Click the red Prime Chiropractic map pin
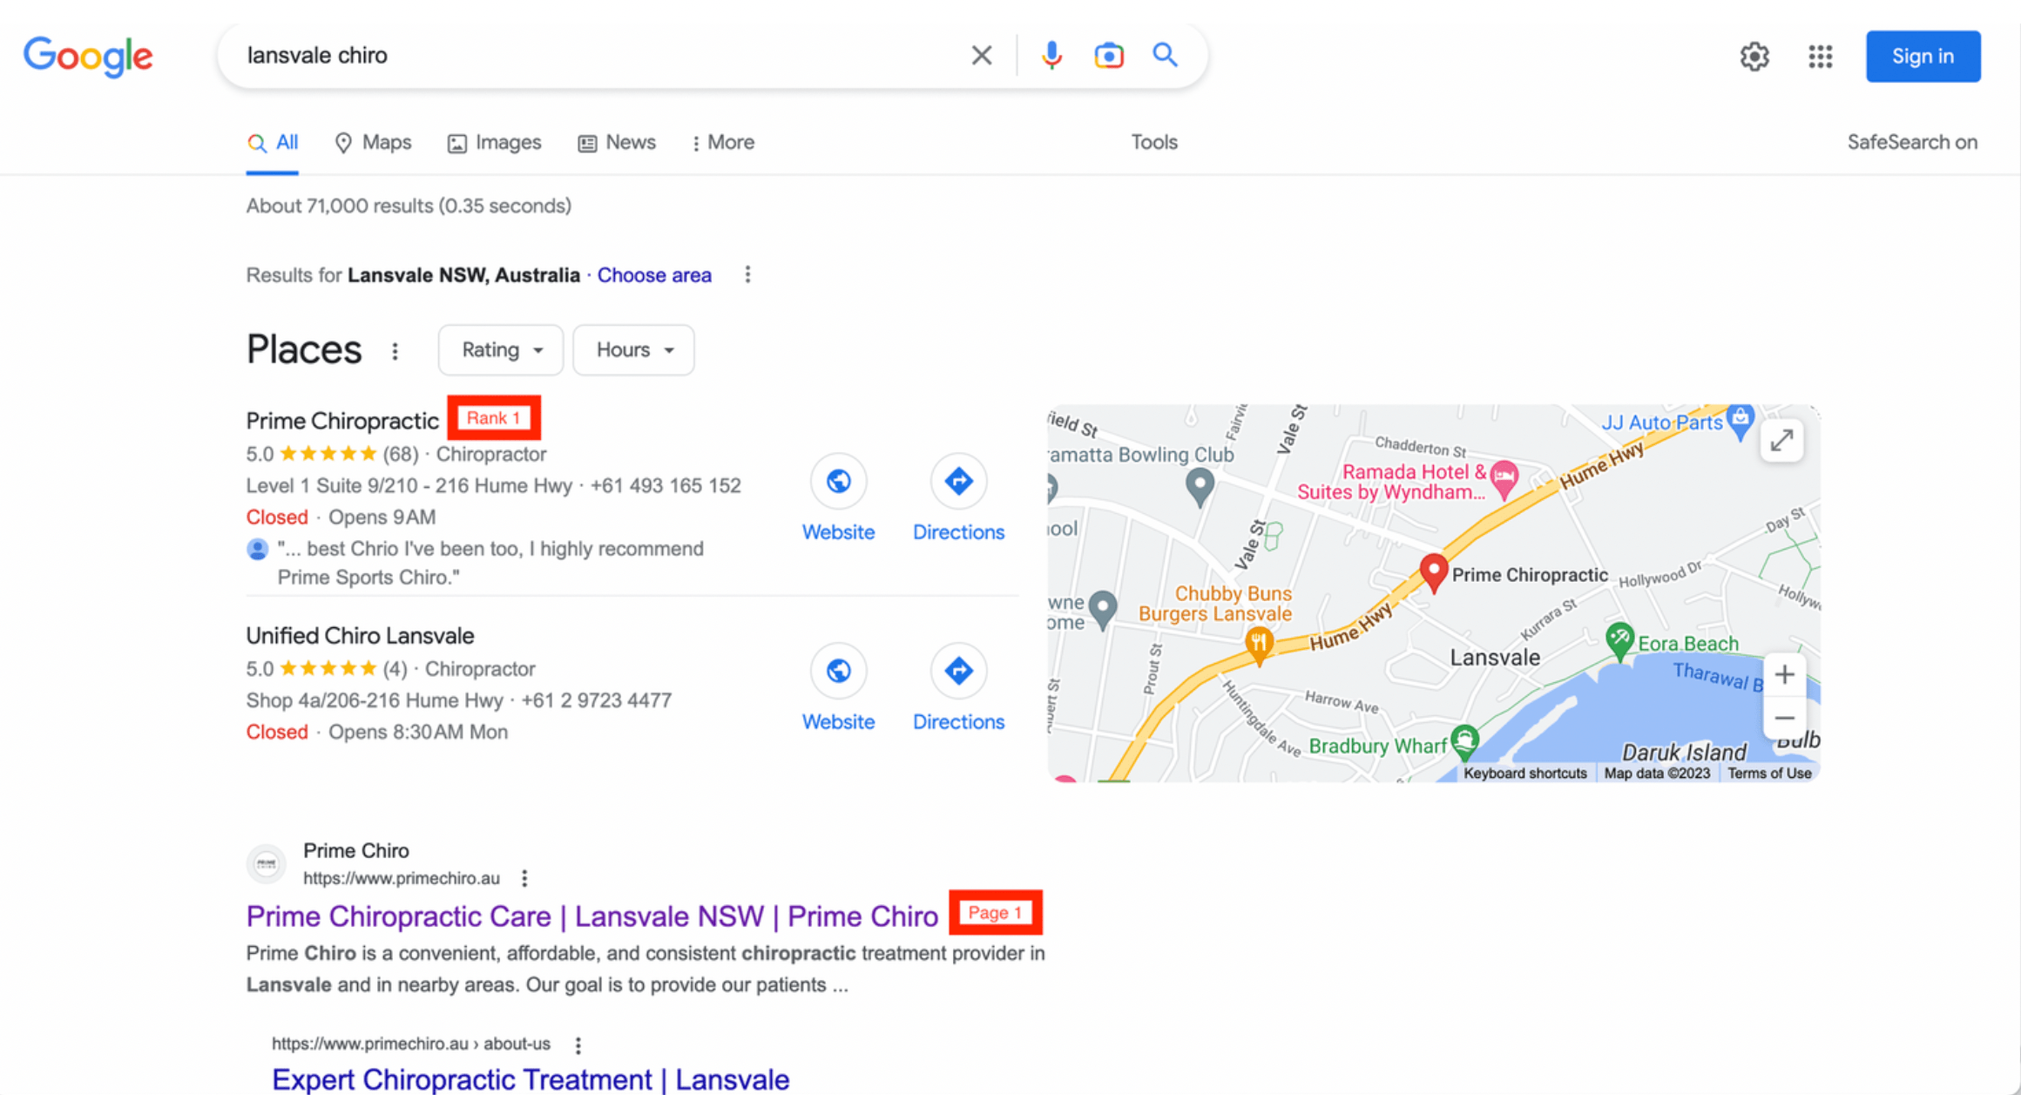2021x1095 pixels. point(1433,572)
